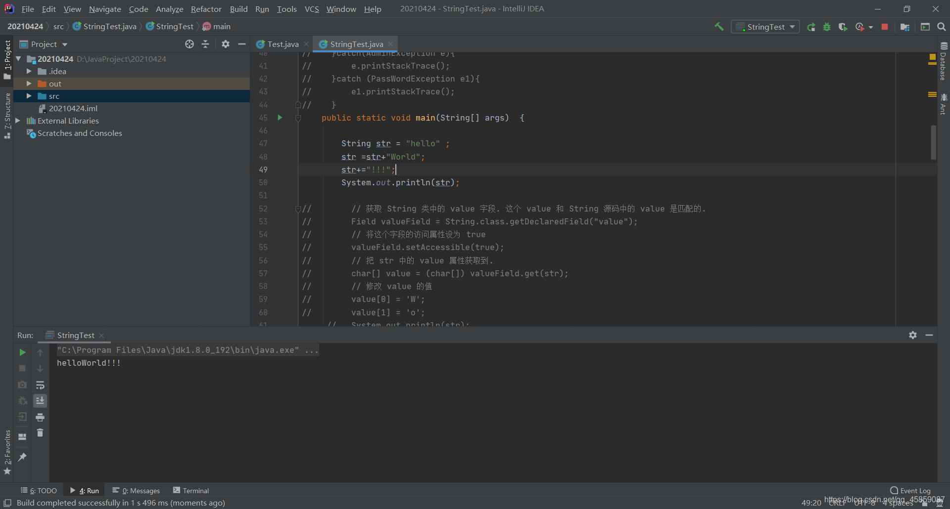Image resolution: width=950 pixels, height=509 pixels.
Task: Clear console with trash icon
Action: [40, 433]
